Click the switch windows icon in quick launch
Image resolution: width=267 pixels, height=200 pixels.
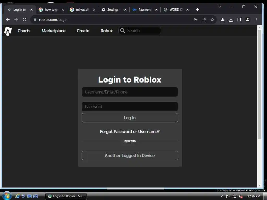(x=35, y=196)
